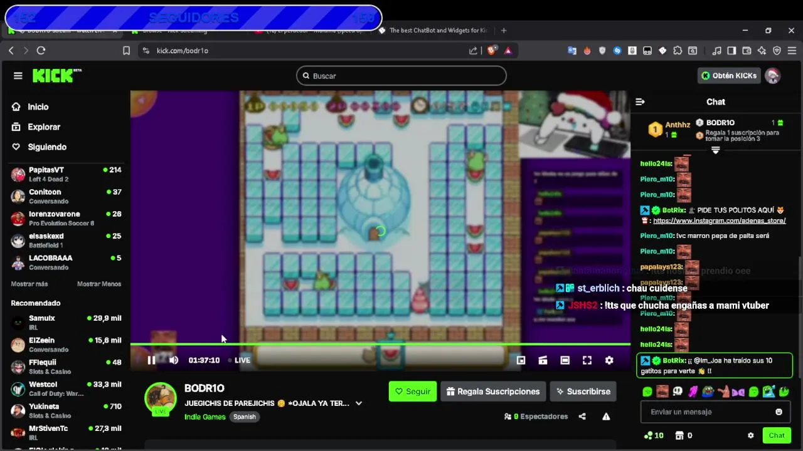Open MrStivenTc recommended channel
The height and width of the screenshot is (451, 803).
[66, 433]
